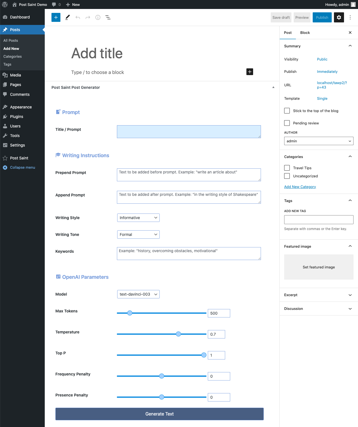Open the Users menu item
358x427 pixels.
tap(22, 126)
